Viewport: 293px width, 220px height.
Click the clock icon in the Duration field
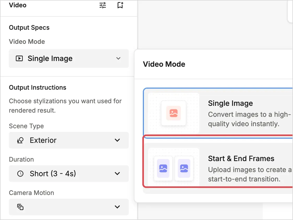coord(20,174)
